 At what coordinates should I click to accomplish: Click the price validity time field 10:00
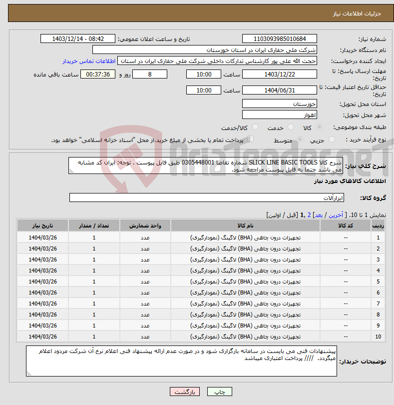coord(204,90)
